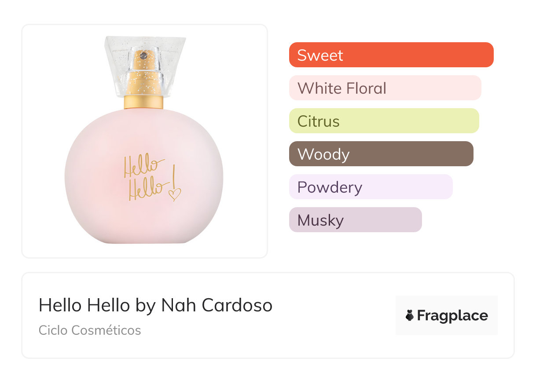536x380 pixels.
Task: Pick the Woody accord bar
Action: [x=381, y=154]
